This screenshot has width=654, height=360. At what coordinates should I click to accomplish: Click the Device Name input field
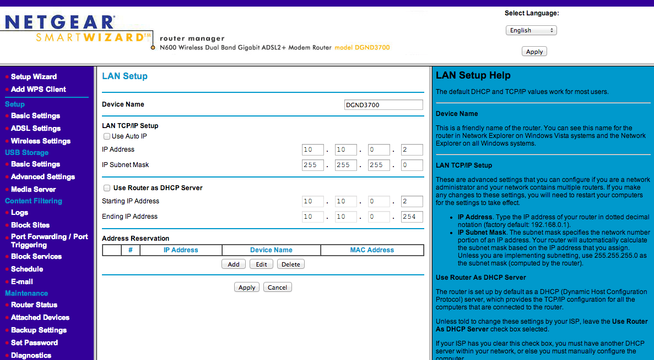pyautogui.click(x=383, y=105)
